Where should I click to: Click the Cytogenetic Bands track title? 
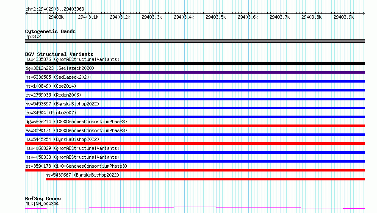[x=50, y=31]
